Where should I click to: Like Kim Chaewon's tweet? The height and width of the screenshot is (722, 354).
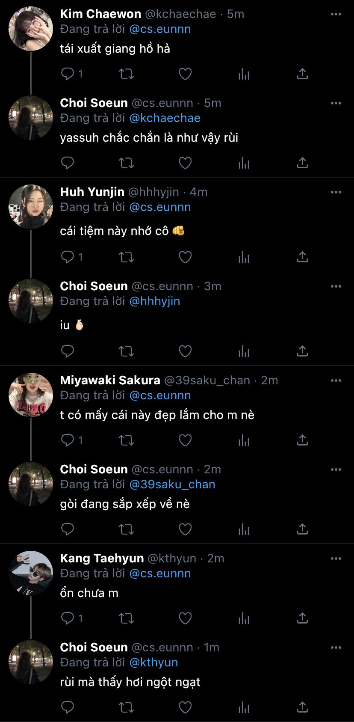tap(185, 74)
